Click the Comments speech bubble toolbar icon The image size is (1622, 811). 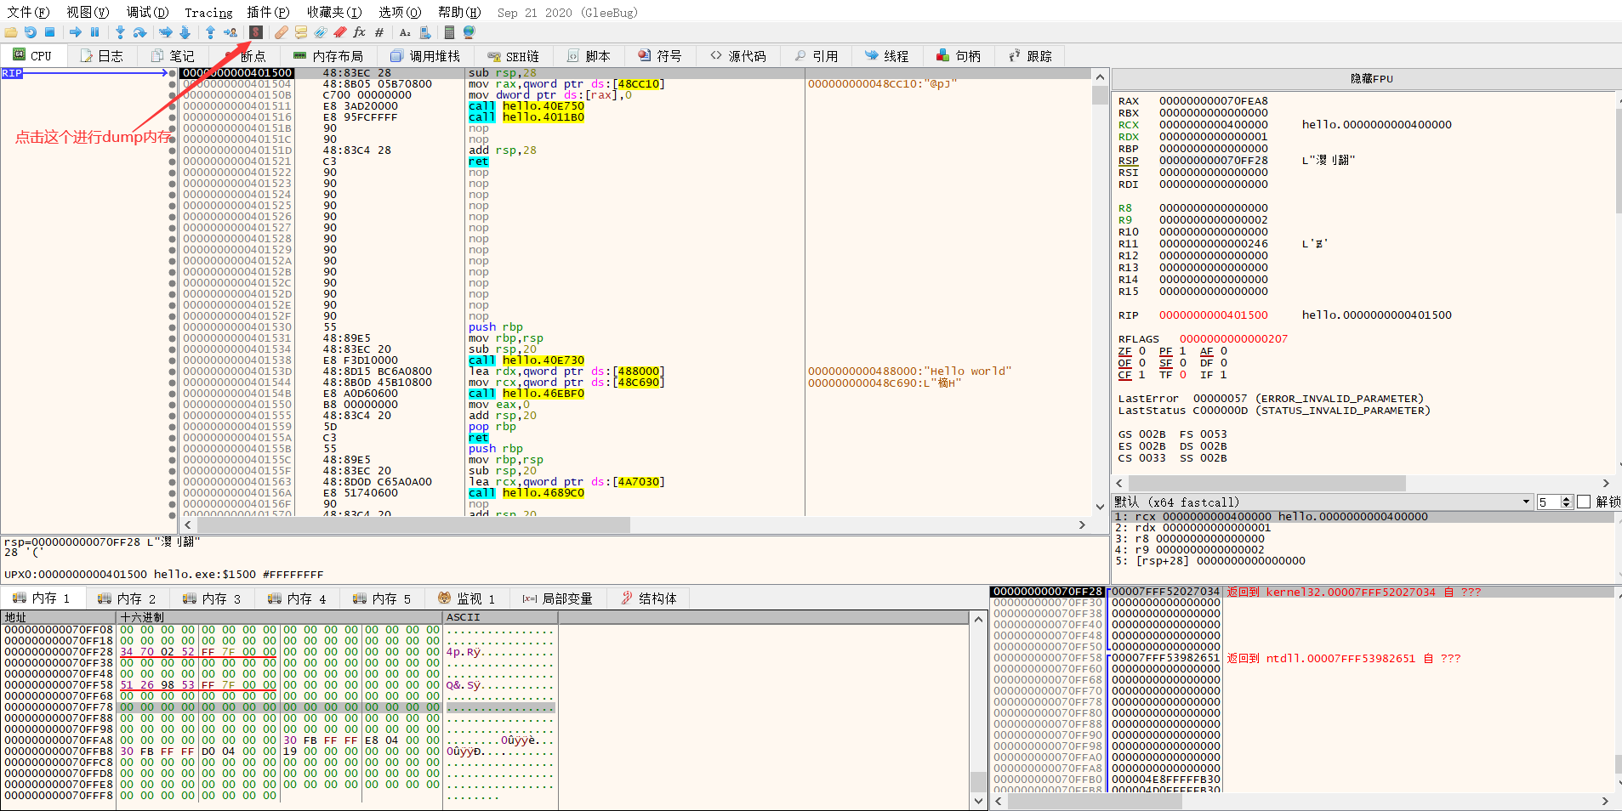tap(301, 32)
